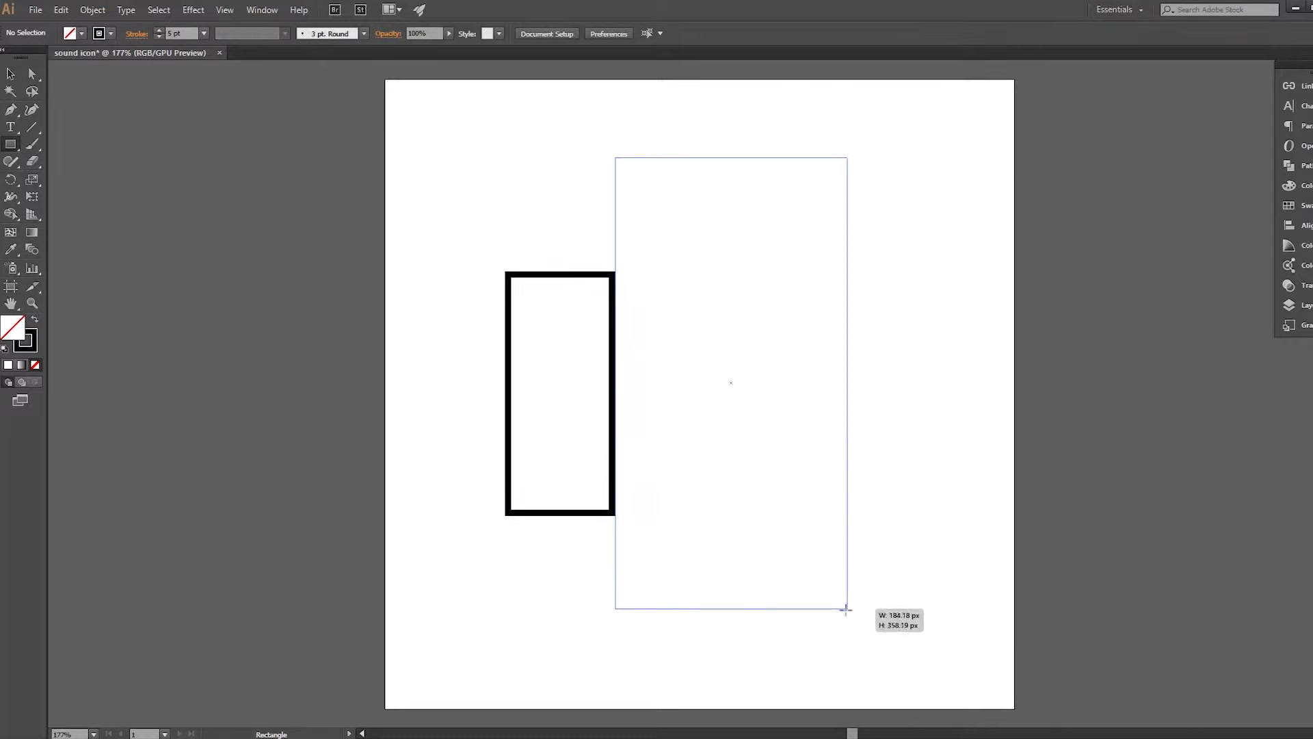Viewport: 1313px width, 739px height.
Task: Choose the Column Graph tool
Action: click(32, 268)
